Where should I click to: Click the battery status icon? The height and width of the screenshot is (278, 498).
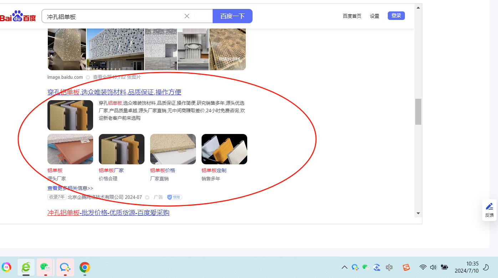(x=444, y=267)
